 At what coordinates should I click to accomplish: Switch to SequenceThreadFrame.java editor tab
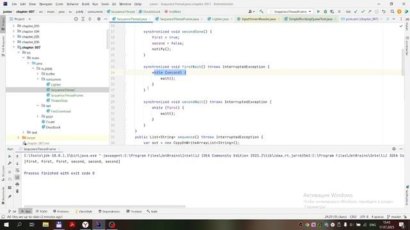pyautogui.click(x=179, y=19)
